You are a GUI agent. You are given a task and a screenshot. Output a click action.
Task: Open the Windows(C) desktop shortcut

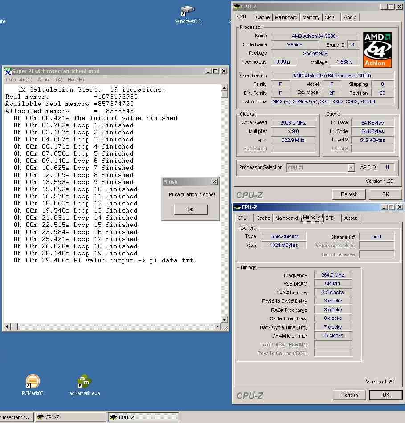click(188, 14)
